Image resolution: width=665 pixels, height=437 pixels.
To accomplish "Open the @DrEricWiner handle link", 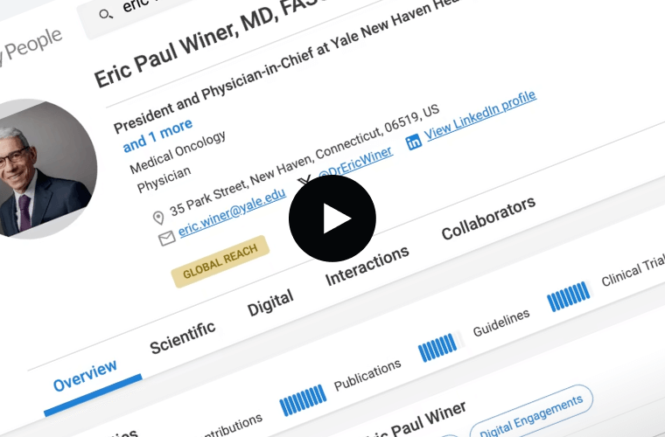I will point(355,163).
